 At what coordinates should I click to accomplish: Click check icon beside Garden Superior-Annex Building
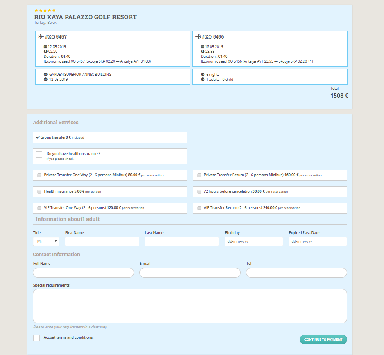point(45,75)
